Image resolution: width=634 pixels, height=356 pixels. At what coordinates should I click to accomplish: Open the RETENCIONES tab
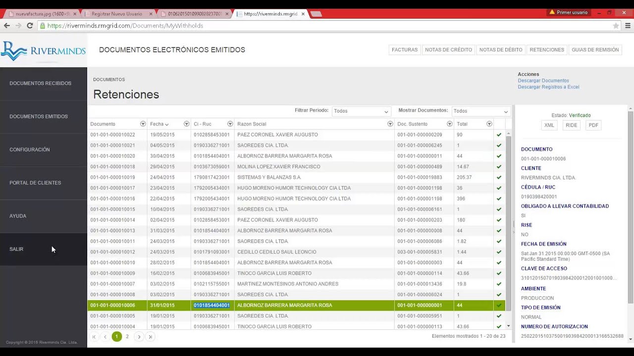(547, 50)
